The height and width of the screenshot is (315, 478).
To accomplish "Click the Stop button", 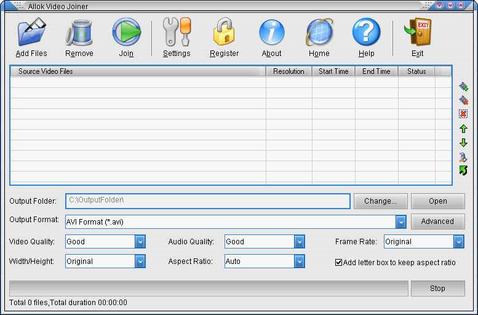I will click(438, 289).
